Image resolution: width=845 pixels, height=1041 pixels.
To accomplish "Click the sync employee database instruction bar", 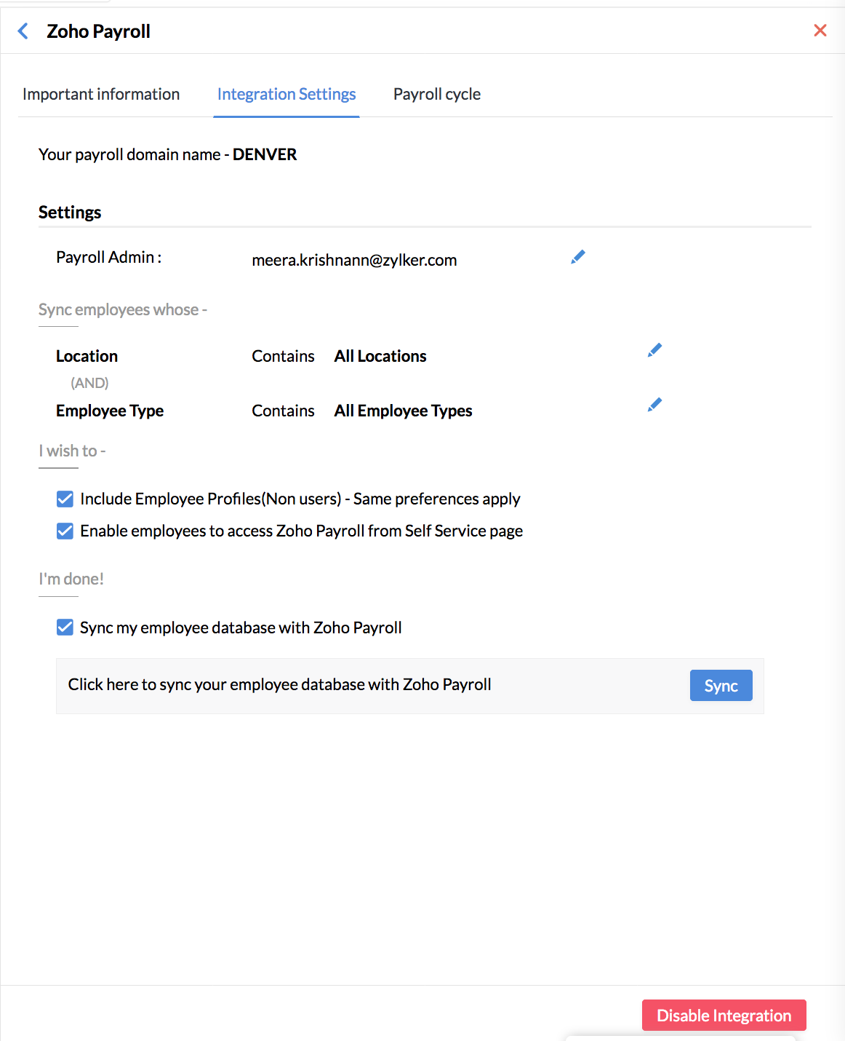I will [x=279, y=684].
